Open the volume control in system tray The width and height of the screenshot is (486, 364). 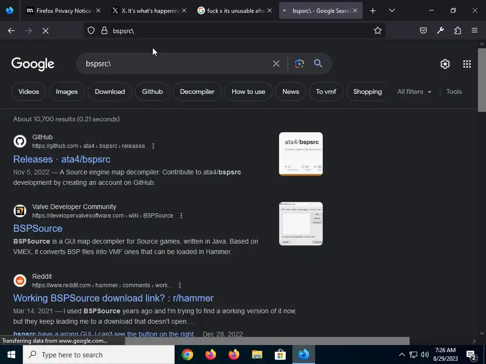pos(425,355)
